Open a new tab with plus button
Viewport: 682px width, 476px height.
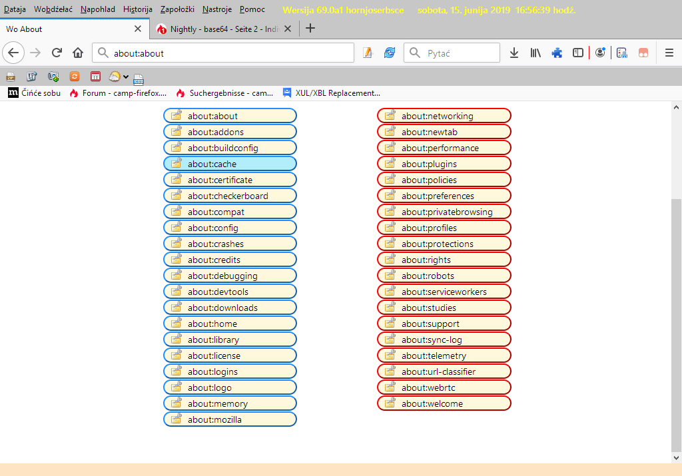310,29
